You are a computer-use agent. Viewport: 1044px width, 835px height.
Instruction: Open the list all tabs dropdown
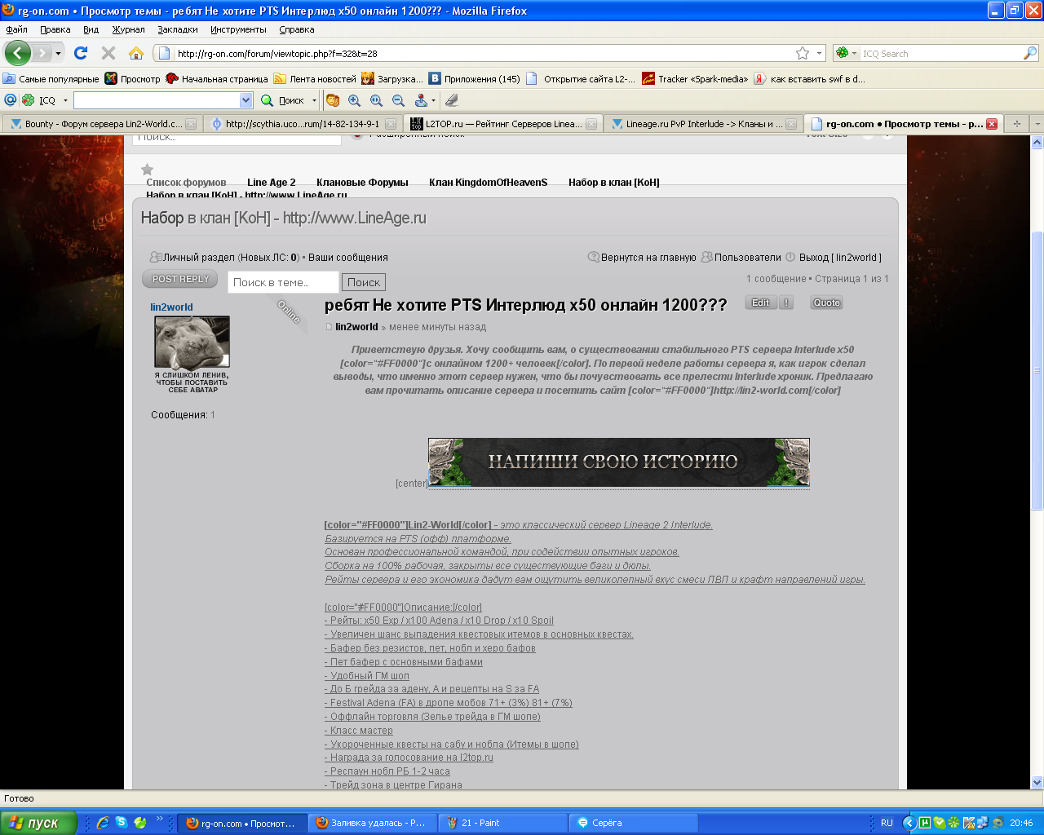1037,124
